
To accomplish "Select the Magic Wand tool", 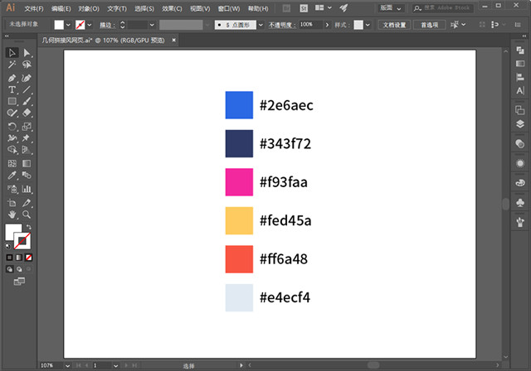I will [x=12, y=65].
